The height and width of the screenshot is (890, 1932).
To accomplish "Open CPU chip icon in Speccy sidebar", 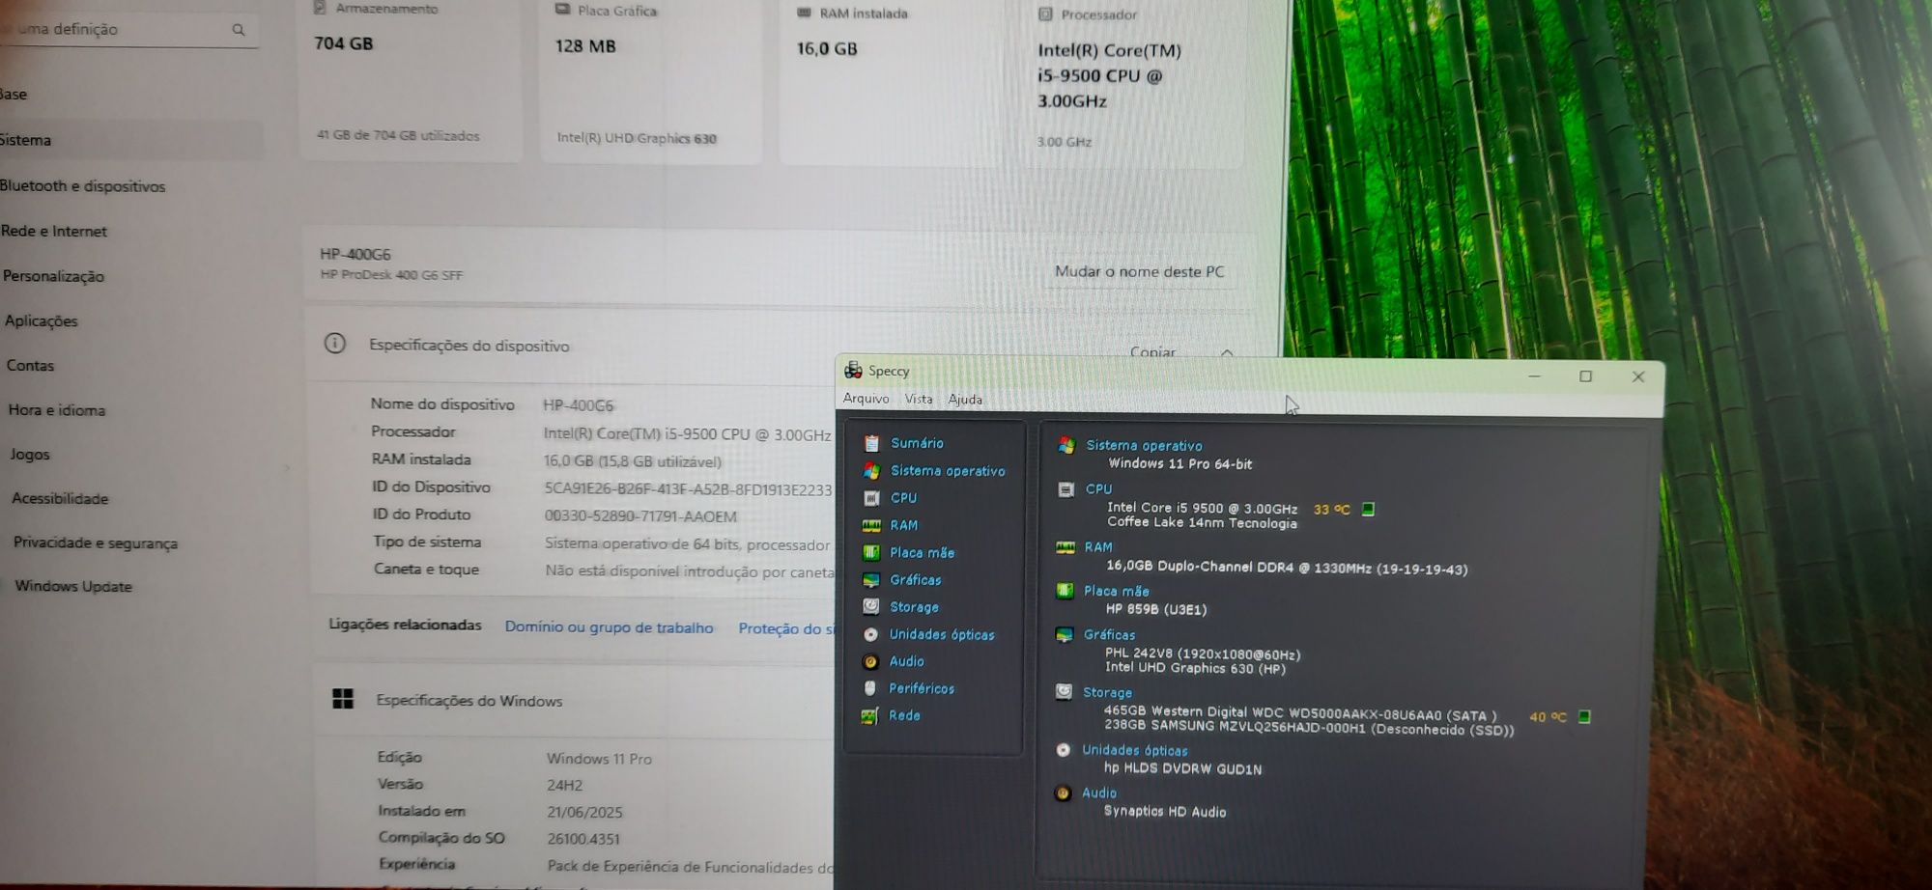I will pyautogui.click(x=871, y=498).
